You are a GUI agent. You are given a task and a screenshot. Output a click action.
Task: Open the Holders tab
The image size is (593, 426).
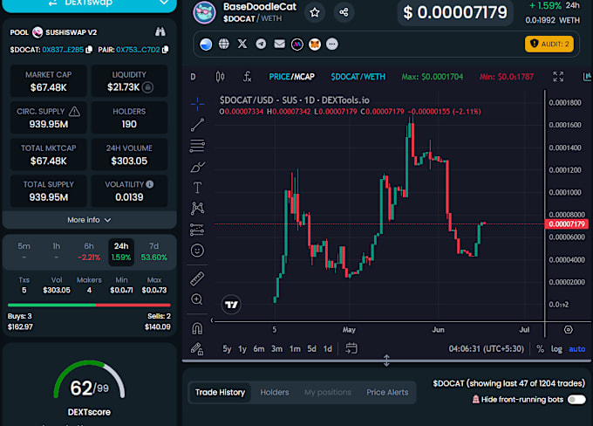pos(275,392)
